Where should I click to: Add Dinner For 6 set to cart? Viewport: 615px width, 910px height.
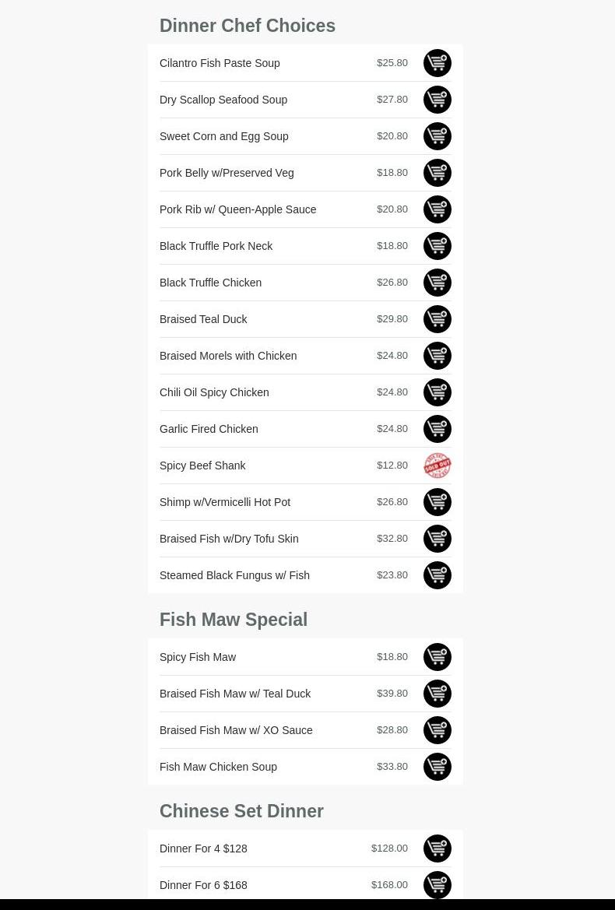[x=437, y=885]
